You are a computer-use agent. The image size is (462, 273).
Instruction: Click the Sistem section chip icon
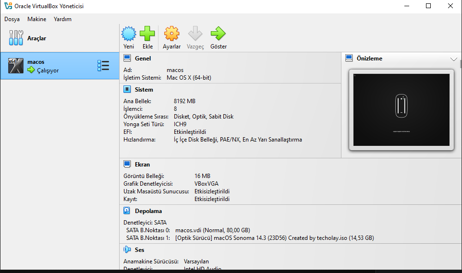point(127,89)
